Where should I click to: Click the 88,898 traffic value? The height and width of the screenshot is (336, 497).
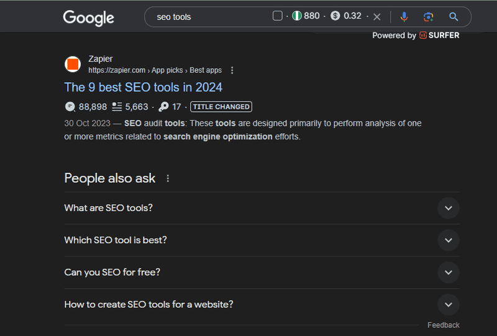93,106
